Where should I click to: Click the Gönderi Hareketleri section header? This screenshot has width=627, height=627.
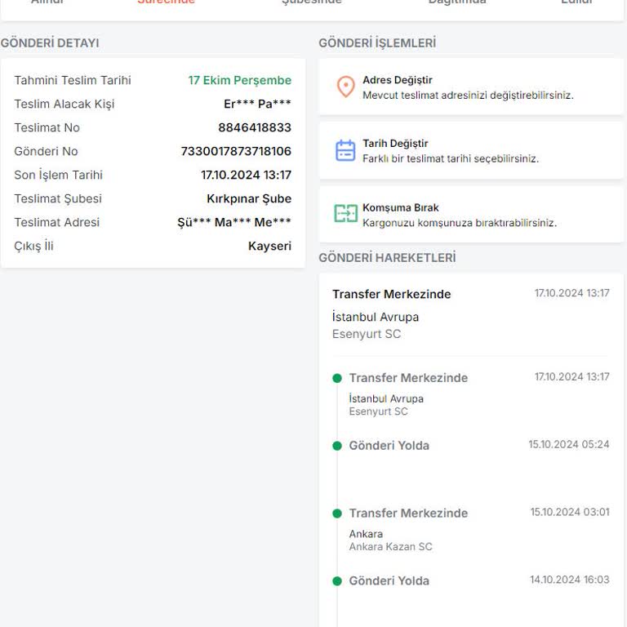point(387,258)
